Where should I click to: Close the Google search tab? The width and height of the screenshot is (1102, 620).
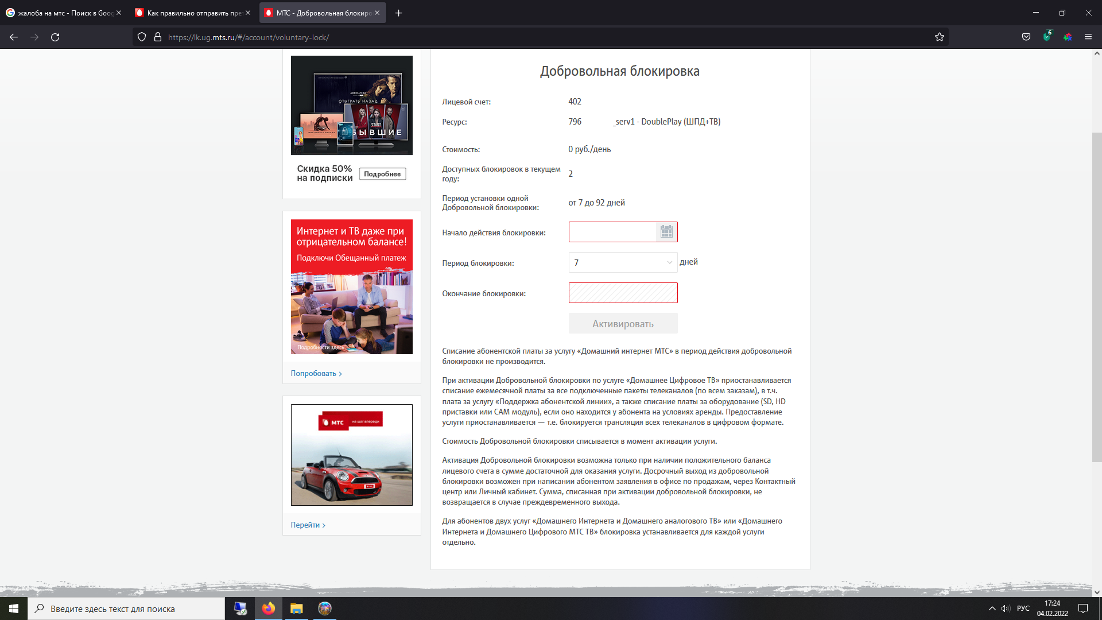click(119, 13)
